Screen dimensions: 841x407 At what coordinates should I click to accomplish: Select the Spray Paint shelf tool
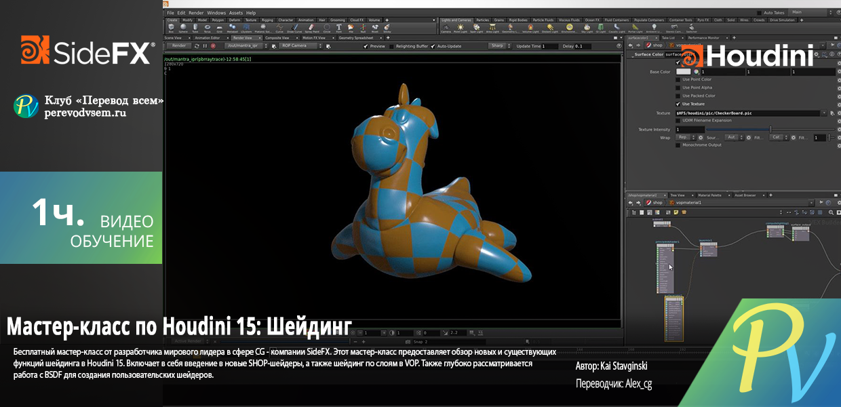(311, 27)
